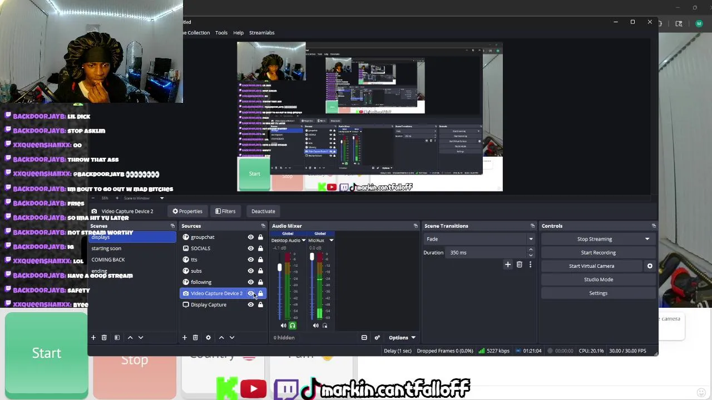Open the Scene Collection menu
The height and width of the screenshot is (400, 712).
196,33
